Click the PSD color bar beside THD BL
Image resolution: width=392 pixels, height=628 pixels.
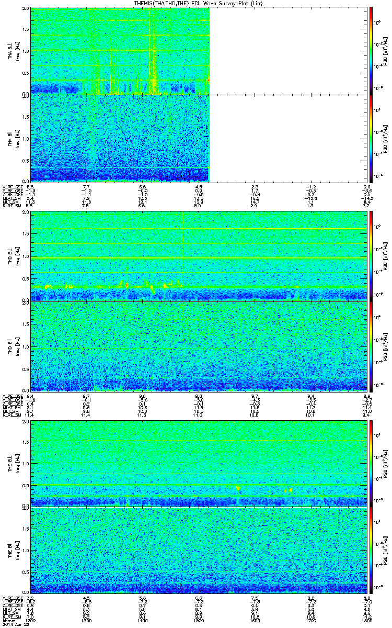[x=372, y=256]
